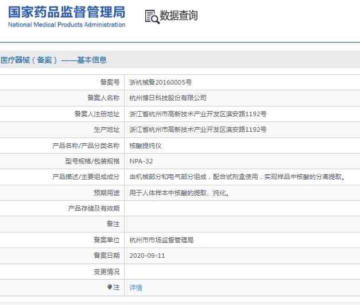The image size is (360, 305).
Task: Open the 详情 details link
Action: [136, 288]
